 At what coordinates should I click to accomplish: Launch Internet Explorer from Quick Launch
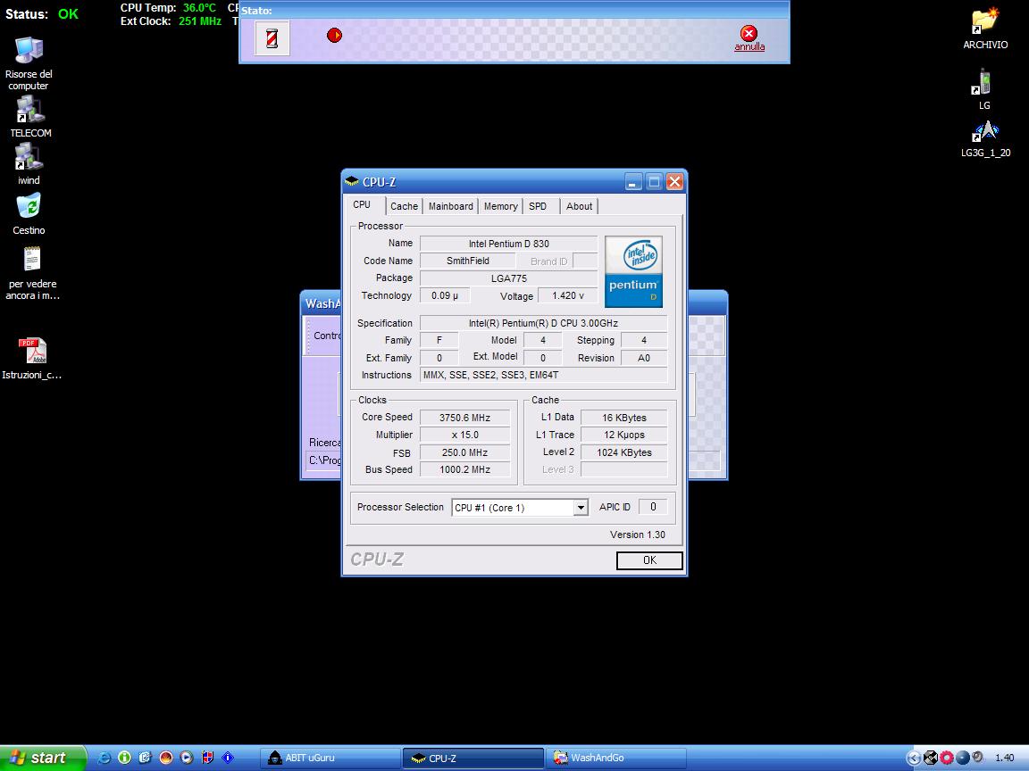coord(104,758)
